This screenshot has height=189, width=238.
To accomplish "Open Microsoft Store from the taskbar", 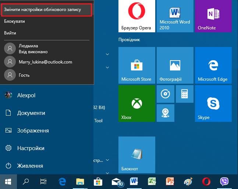I will 98,182.
